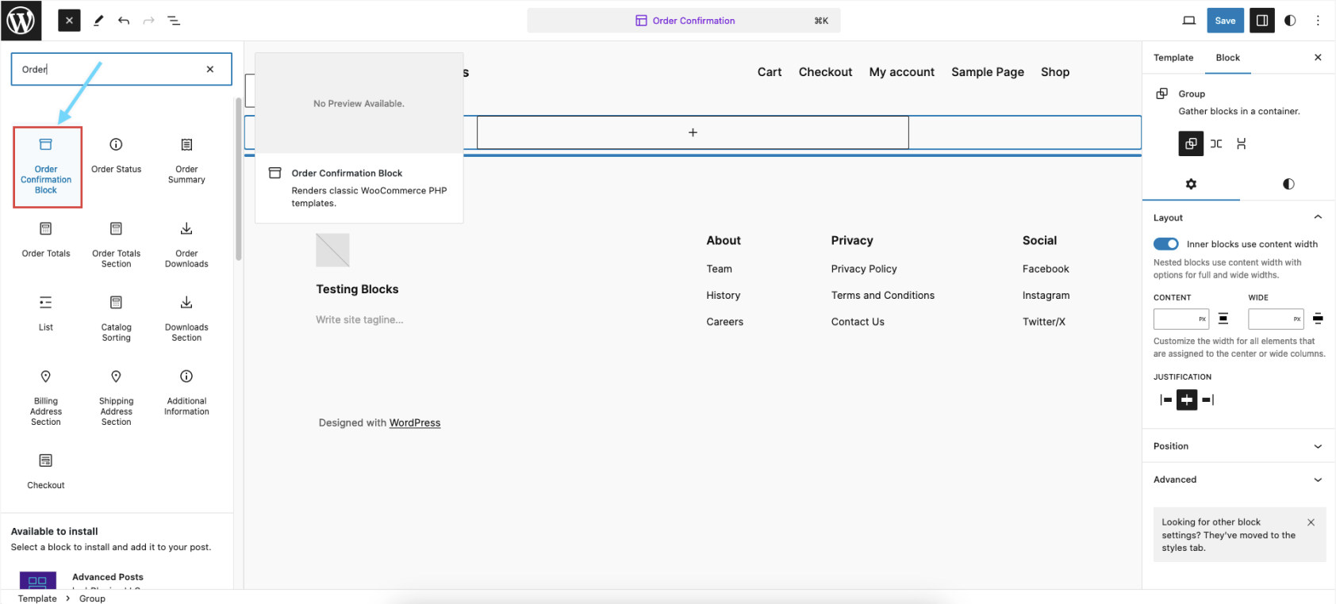
Task: Insert the Shipping Address Section block
Action: tap(117, 398)
